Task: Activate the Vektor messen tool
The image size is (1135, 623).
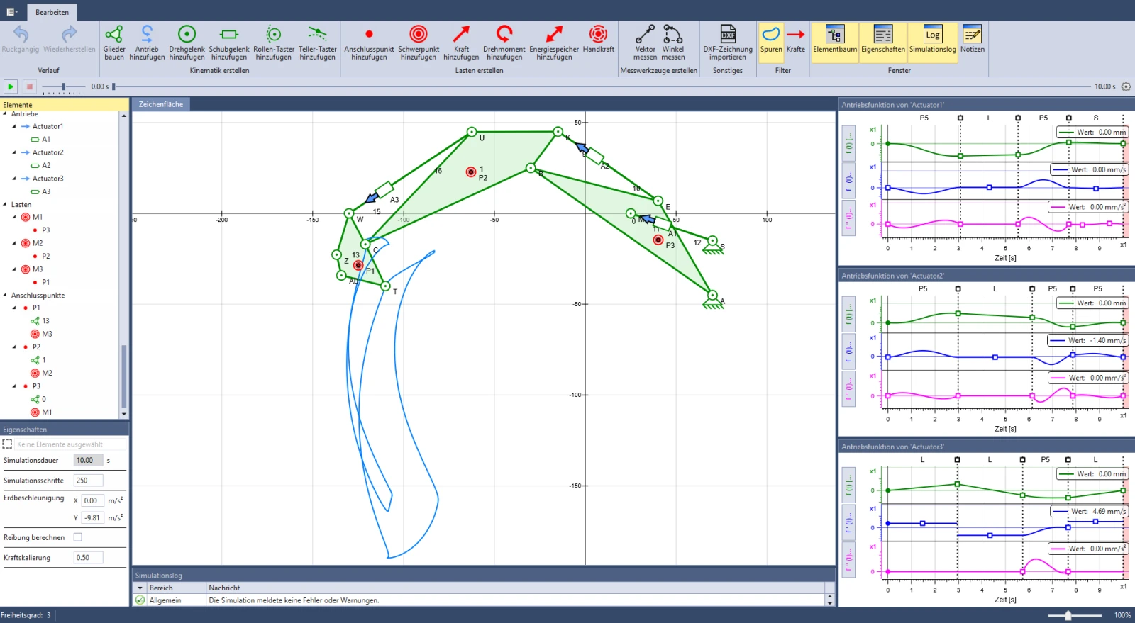Action: tap(645, 43)
